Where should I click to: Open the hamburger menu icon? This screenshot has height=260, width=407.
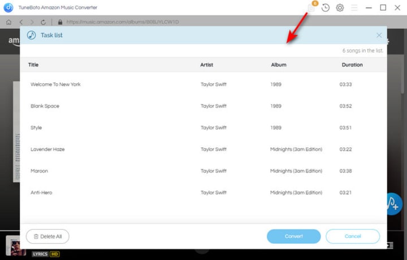[354, 8]
